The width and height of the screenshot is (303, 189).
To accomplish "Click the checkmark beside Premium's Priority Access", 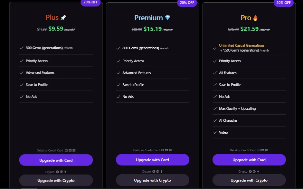I will 118,61.
